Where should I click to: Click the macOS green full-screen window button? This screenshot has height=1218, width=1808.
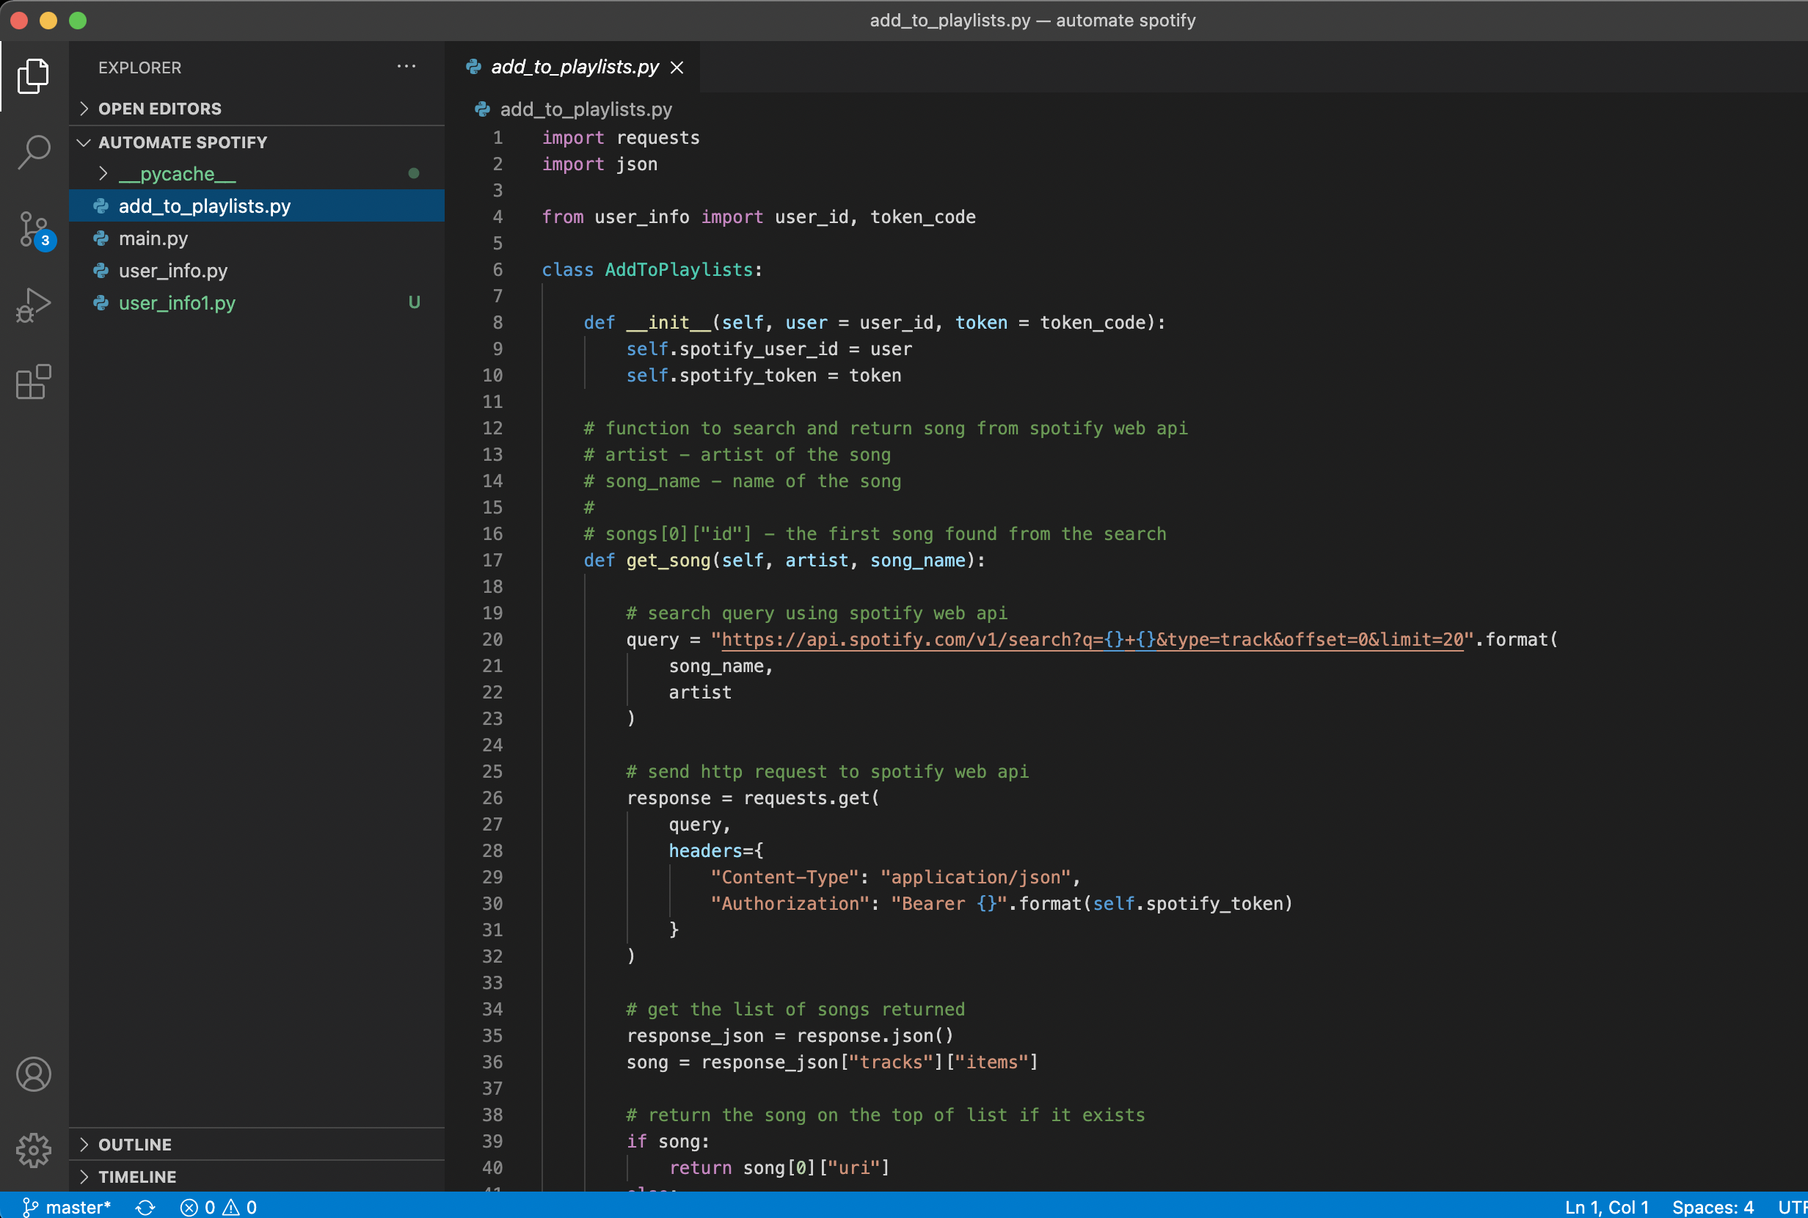(x=78, y=21)
